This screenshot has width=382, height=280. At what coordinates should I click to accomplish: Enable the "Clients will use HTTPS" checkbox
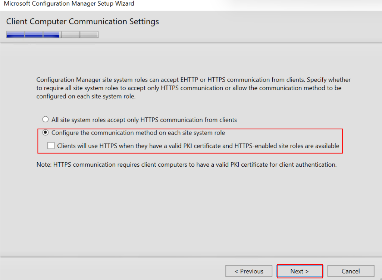click(51, 146)
